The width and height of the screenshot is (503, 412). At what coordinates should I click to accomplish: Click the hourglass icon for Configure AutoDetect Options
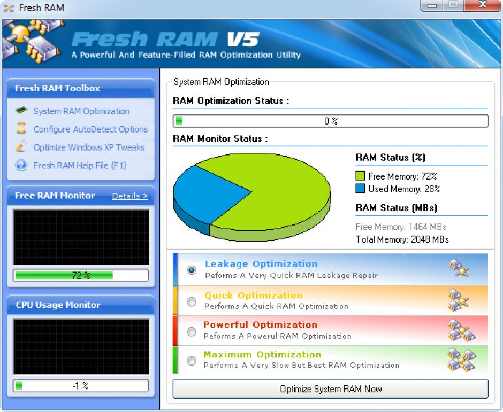[21, 128]
